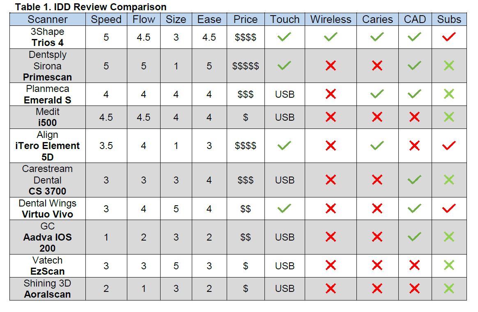The height and width of the screenshot is (312, 478).
Task: Click Virtuo Vivo green Touch checkmark
Action: (x=284, y=209)
